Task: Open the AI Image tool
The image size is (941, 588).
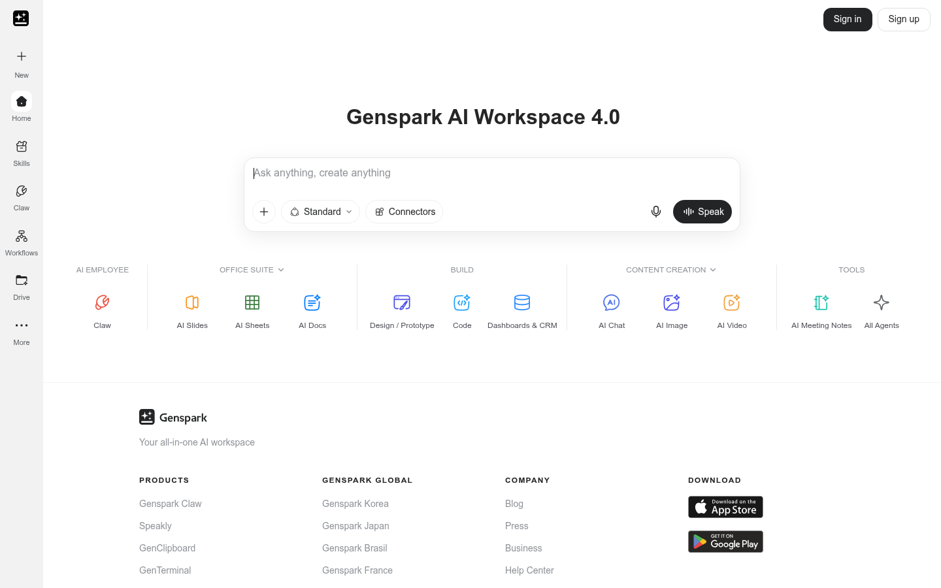Action: point(672,311)
